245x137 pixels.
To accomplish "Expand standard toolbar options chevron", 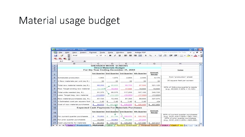I will tap(69, 56).
